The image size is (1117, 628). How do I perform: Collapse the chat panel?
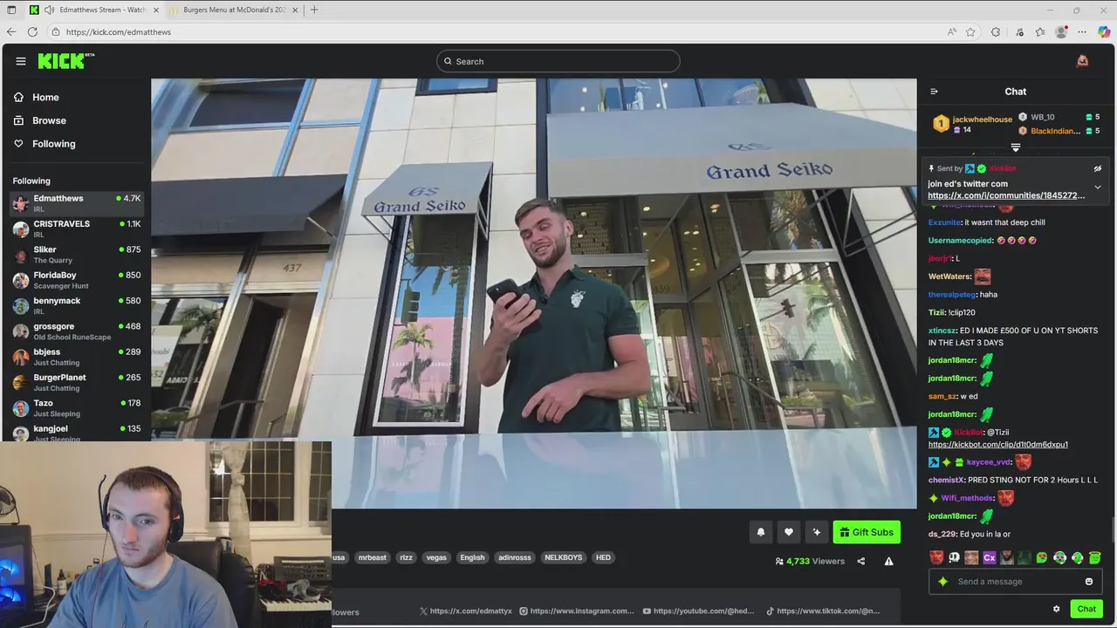[x=934, y=92]
